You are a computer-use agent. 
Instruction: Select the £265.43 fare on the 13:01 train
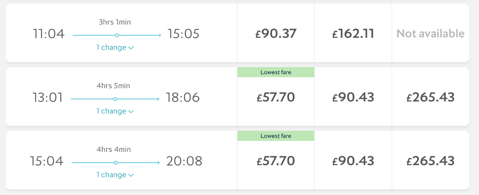click(x=430, y=97)
